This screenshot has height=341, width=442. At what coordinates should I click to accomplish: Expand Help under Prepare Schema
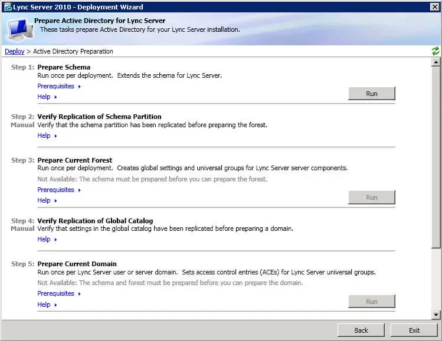[x=47, y=97]
